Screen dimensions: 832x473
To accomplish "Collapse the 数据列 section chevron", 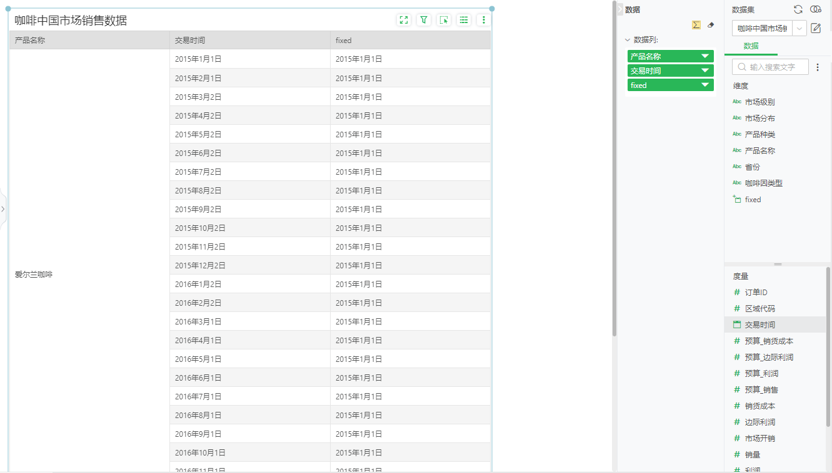I will (627, 39).
